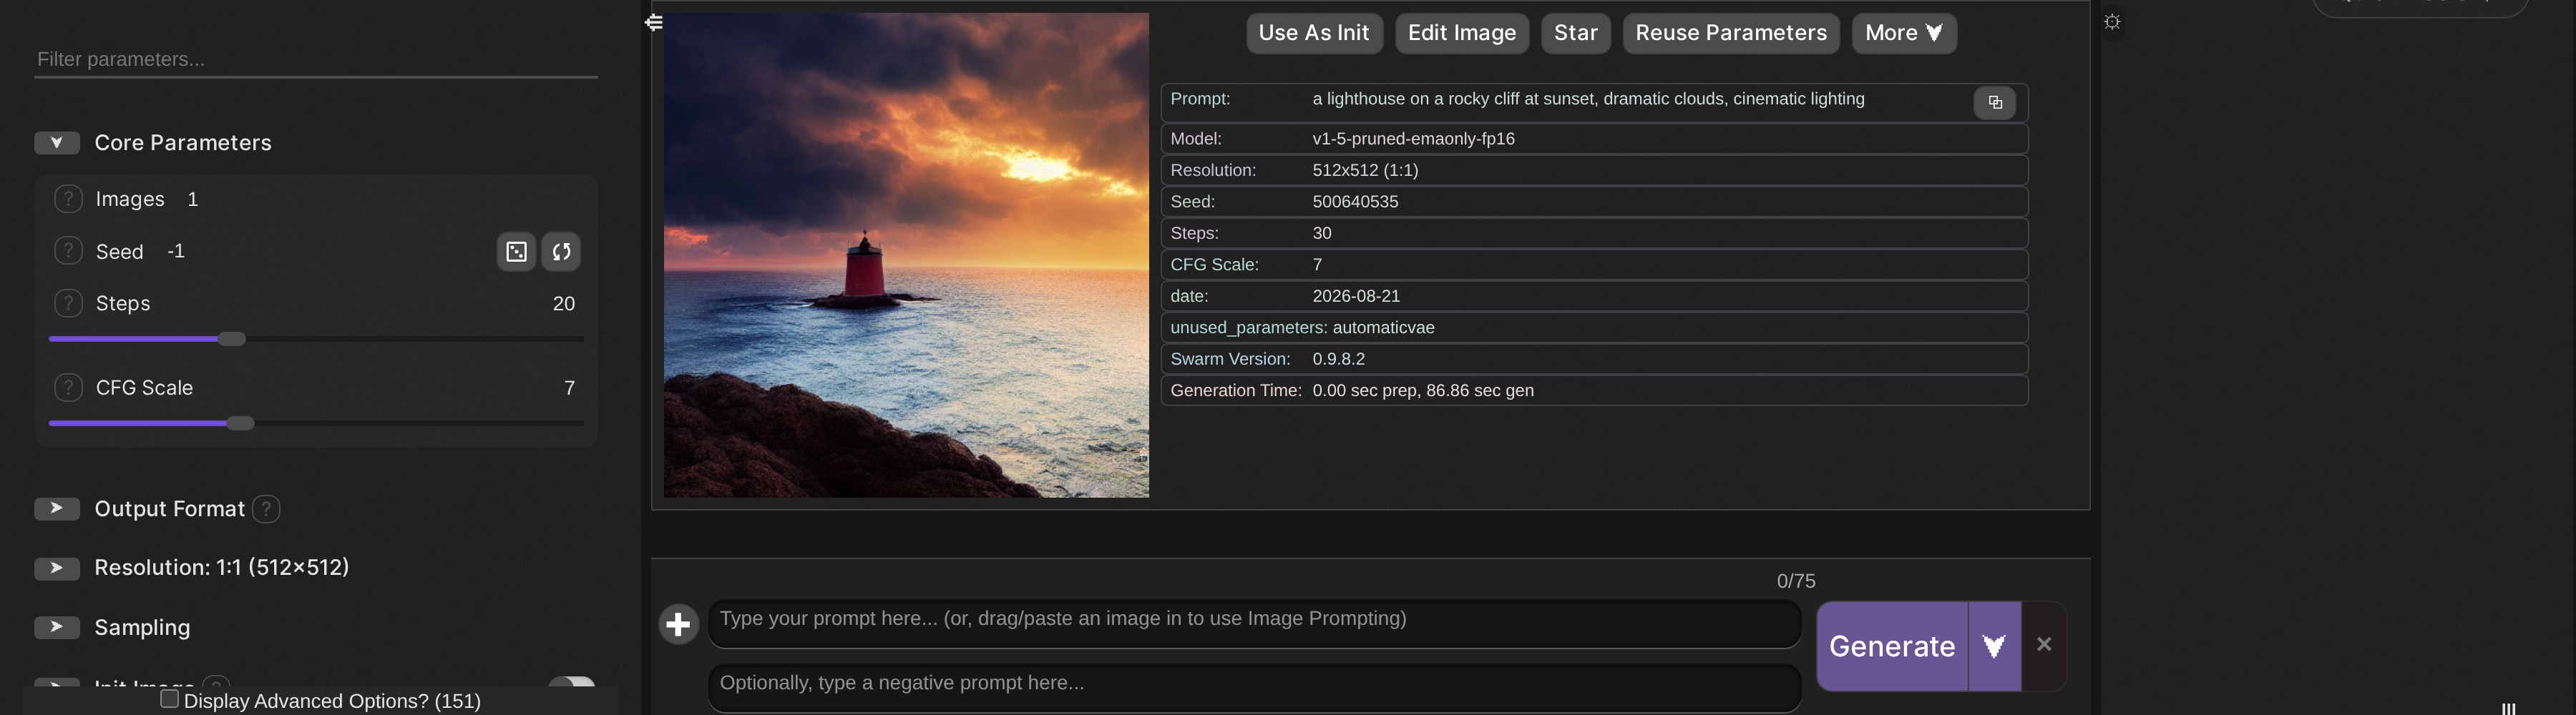This screenshot has width=2576, height=715.
Task: Open the Output Format help icon
Action: 266,509
